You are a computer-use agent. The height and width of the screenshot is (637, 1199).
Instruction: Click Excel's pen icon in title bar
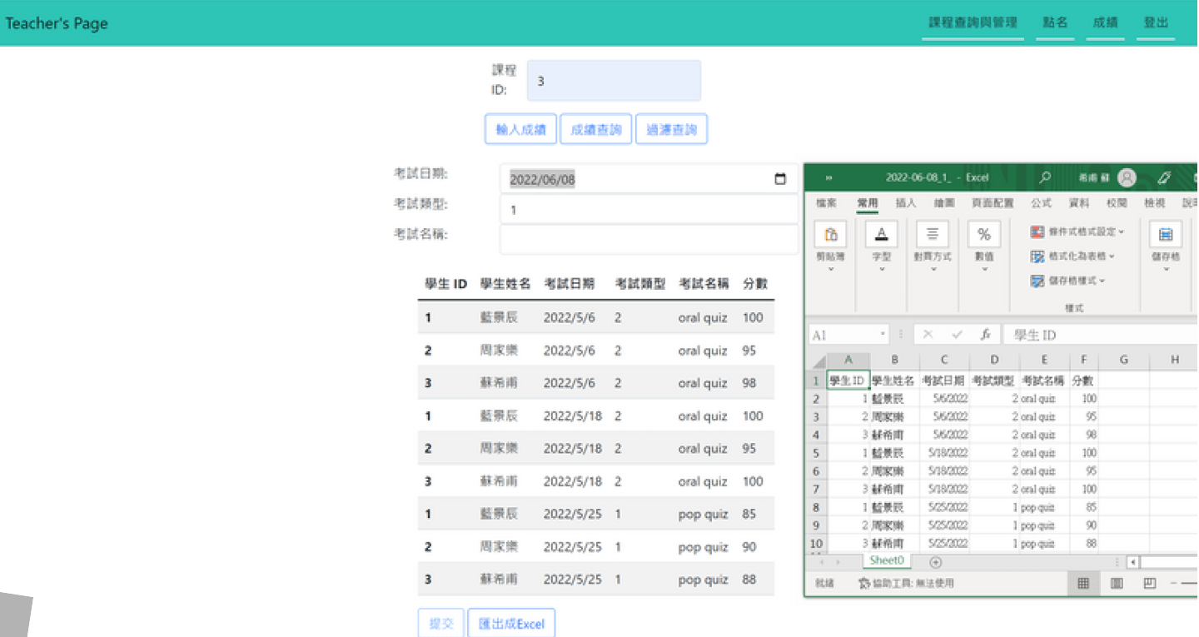pos(1165,177)
